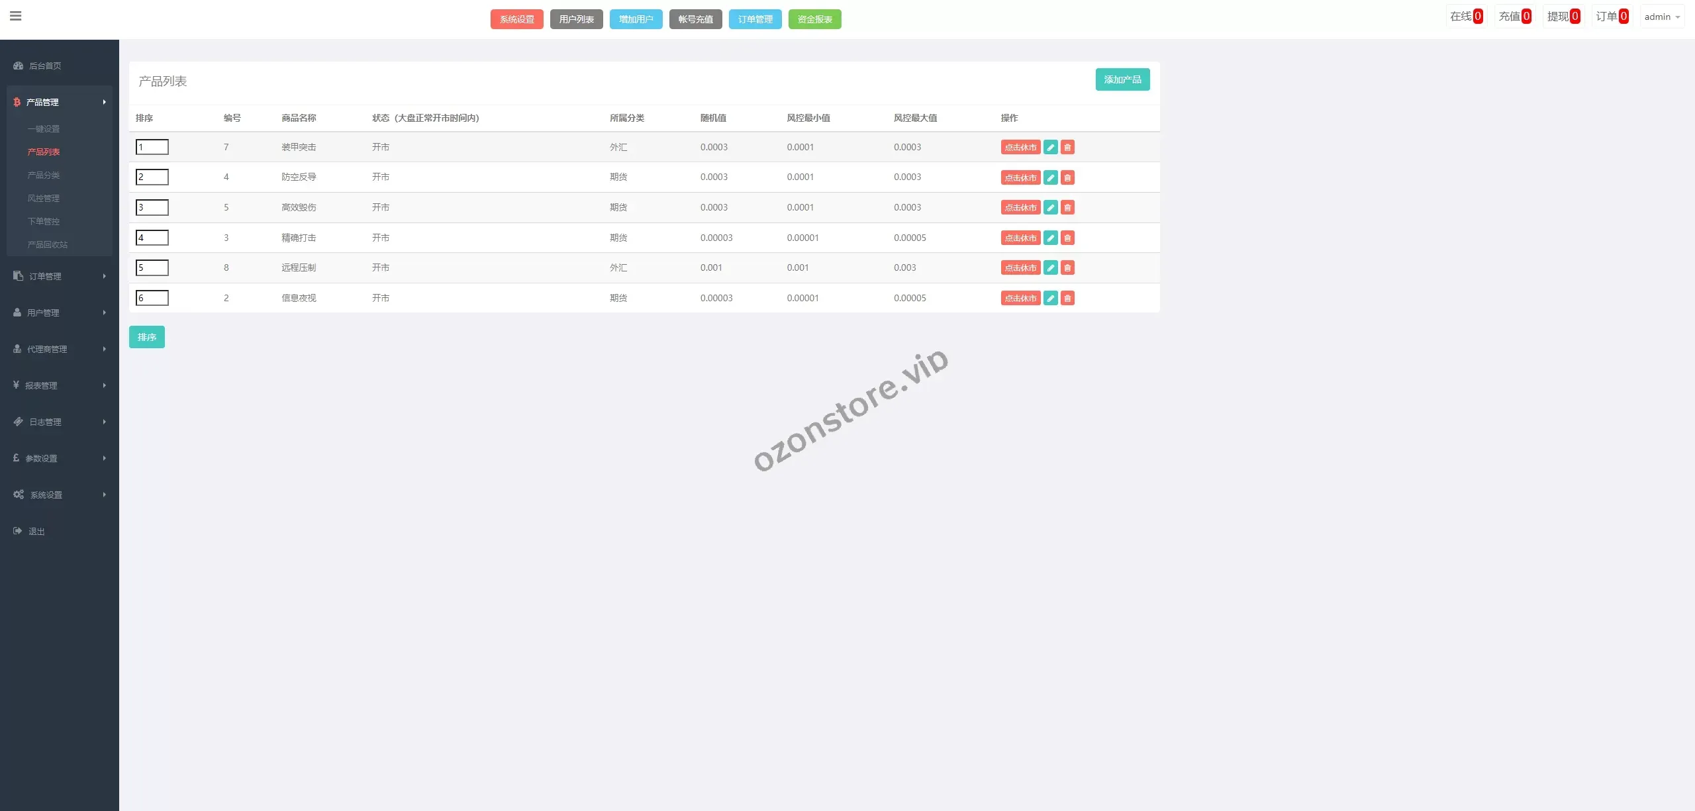Select 风控管理 in sidebar submenu
The width and height of the screenshot is (1695, 811).
pos(44,198)
